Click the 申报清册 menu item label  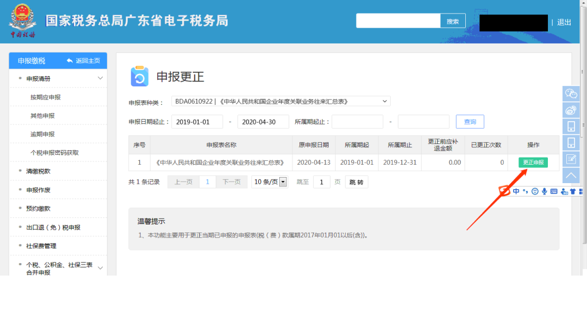(38, 79)
